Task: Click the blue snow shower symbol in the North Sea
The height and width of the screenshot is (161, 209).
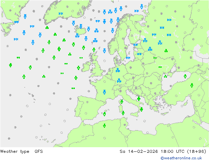Action: pos(104,51)
